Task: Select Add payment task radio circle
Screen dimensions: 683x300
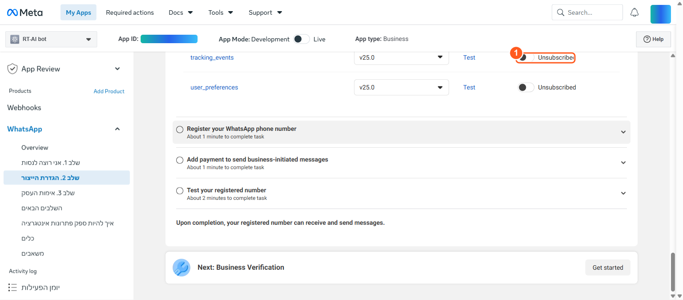Action: pos(180,160)
